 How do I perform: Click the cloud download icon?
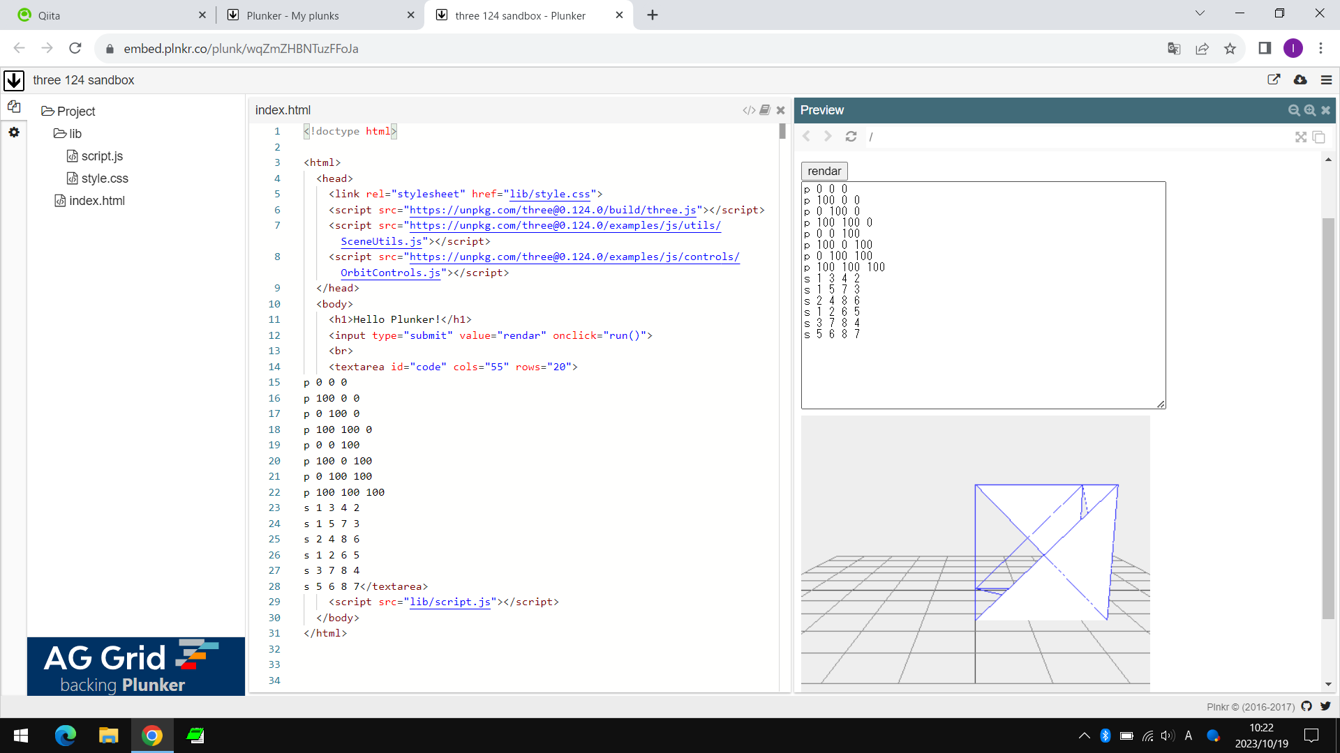tap(1300, 80)
